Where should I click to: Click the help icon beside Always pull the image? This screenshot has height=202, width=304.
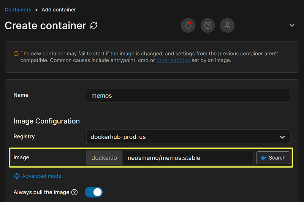[74, 192]
